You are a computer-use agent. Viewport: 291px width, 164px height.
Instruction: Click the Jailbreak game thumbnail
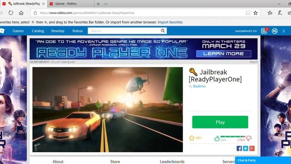[108, 110]
